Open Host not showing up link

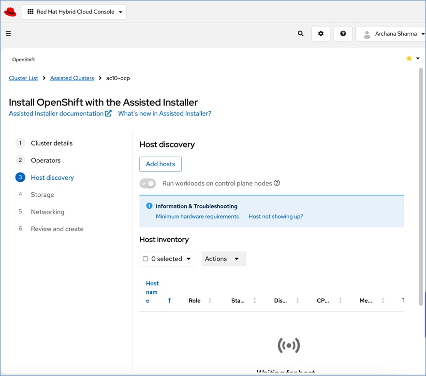point(276,217)
